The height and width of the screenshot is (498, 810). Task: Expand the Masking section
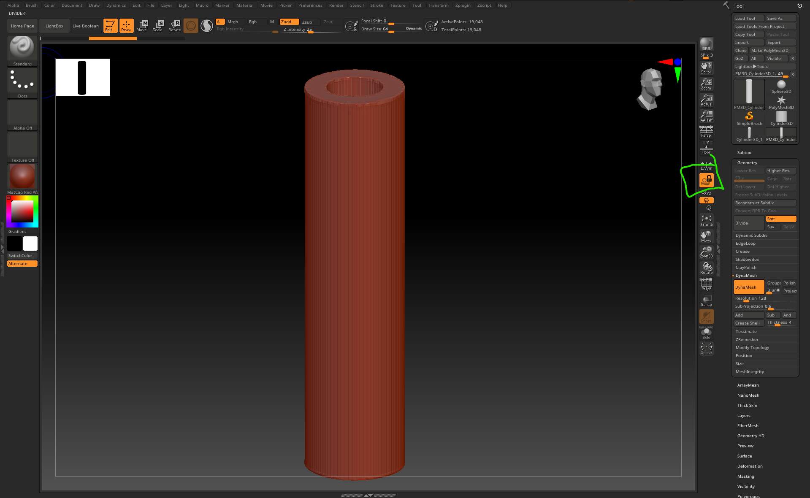745,476
